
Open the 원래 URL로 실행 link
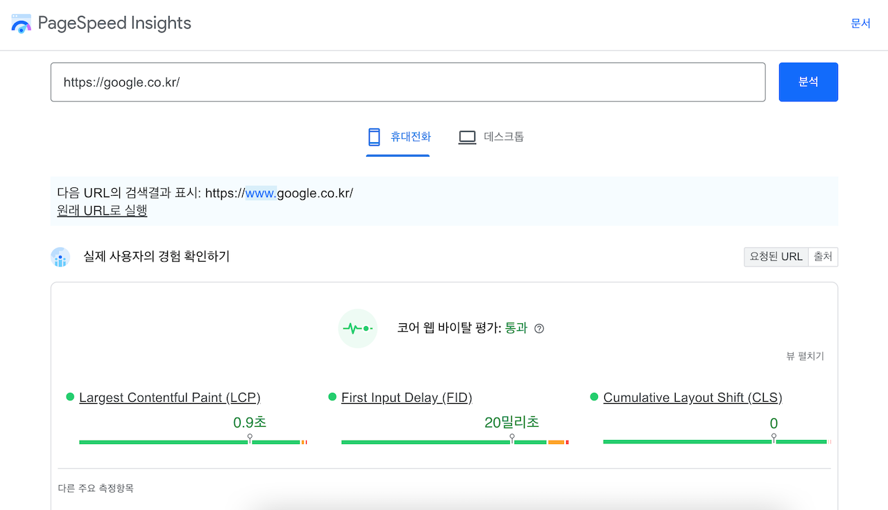(x=101, y=211)
